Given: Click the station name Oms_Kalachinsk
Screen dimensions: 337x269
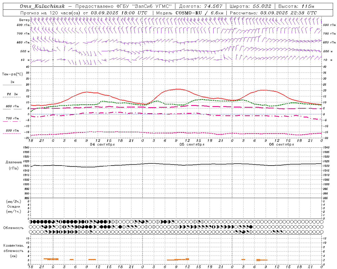Looking at the screenshot, I should click(x=42, y=6).
